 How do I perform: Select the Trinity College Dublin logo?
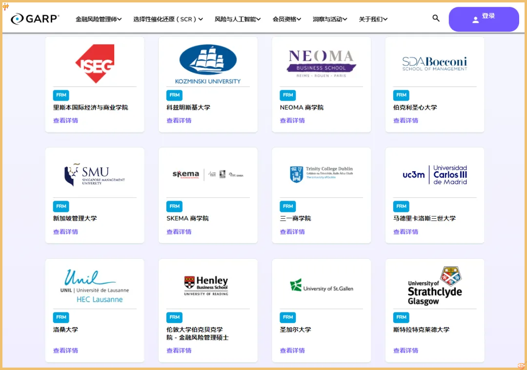click(x=321, y=174)
